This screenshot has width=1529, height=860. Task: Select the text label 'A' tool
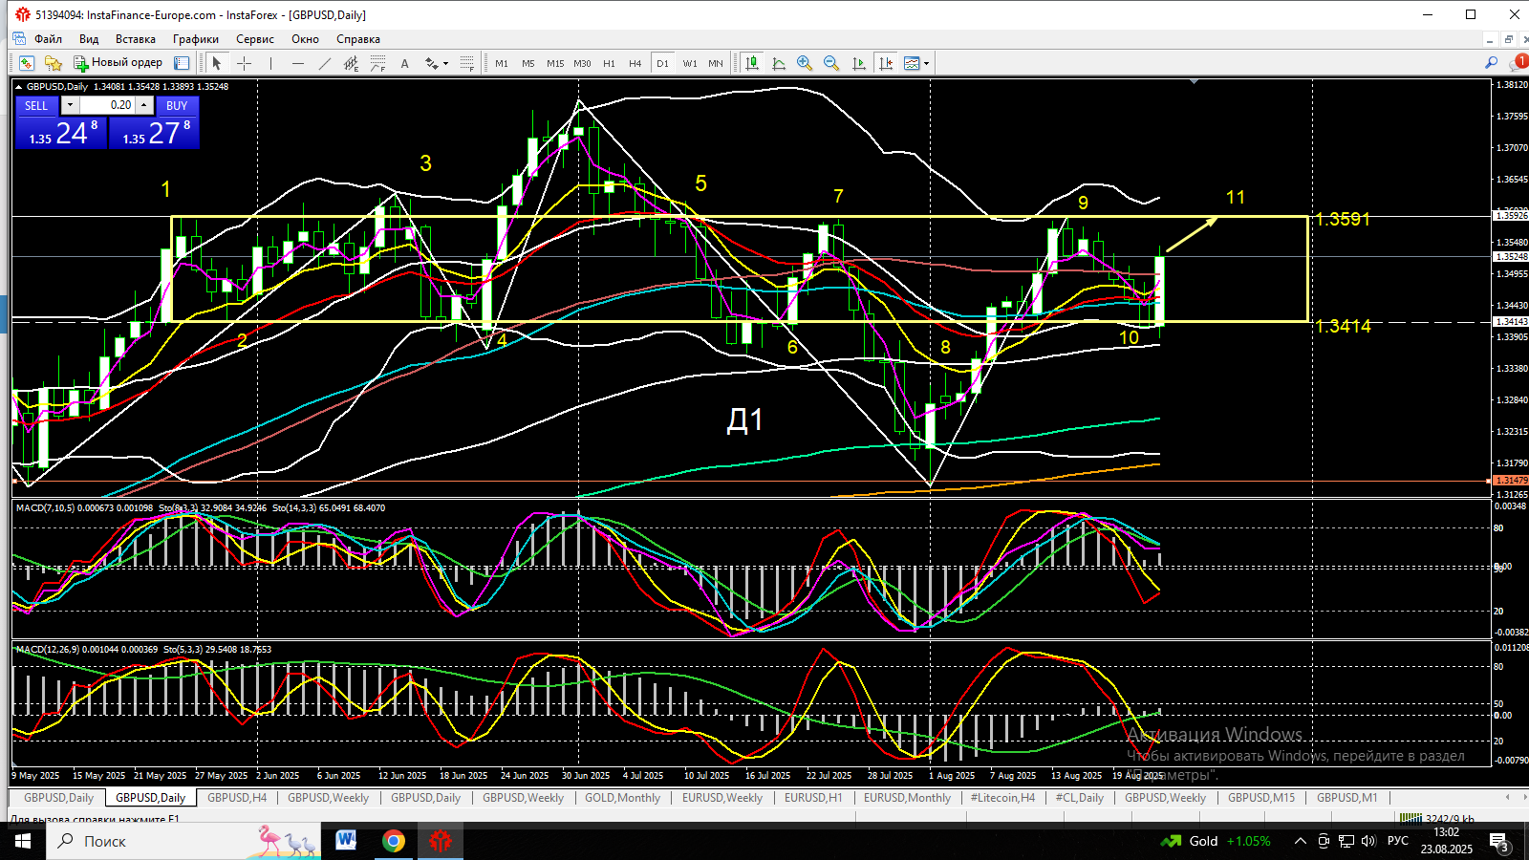click(x=404, y=63)
